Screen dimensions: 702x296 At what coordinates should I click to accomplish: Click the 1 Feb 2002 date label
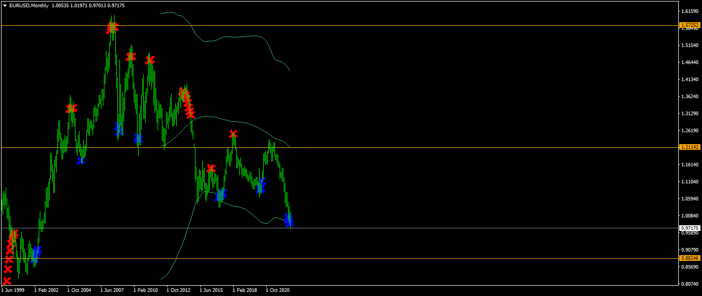coord(46,290)
